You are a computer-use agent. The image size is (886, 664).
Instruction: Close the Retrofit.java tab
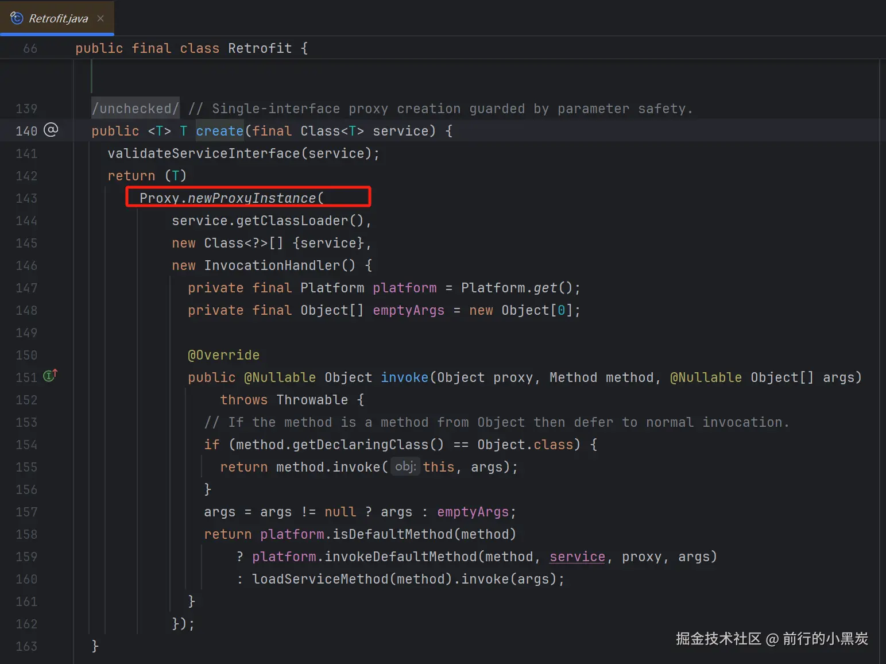tap(100, 18)
